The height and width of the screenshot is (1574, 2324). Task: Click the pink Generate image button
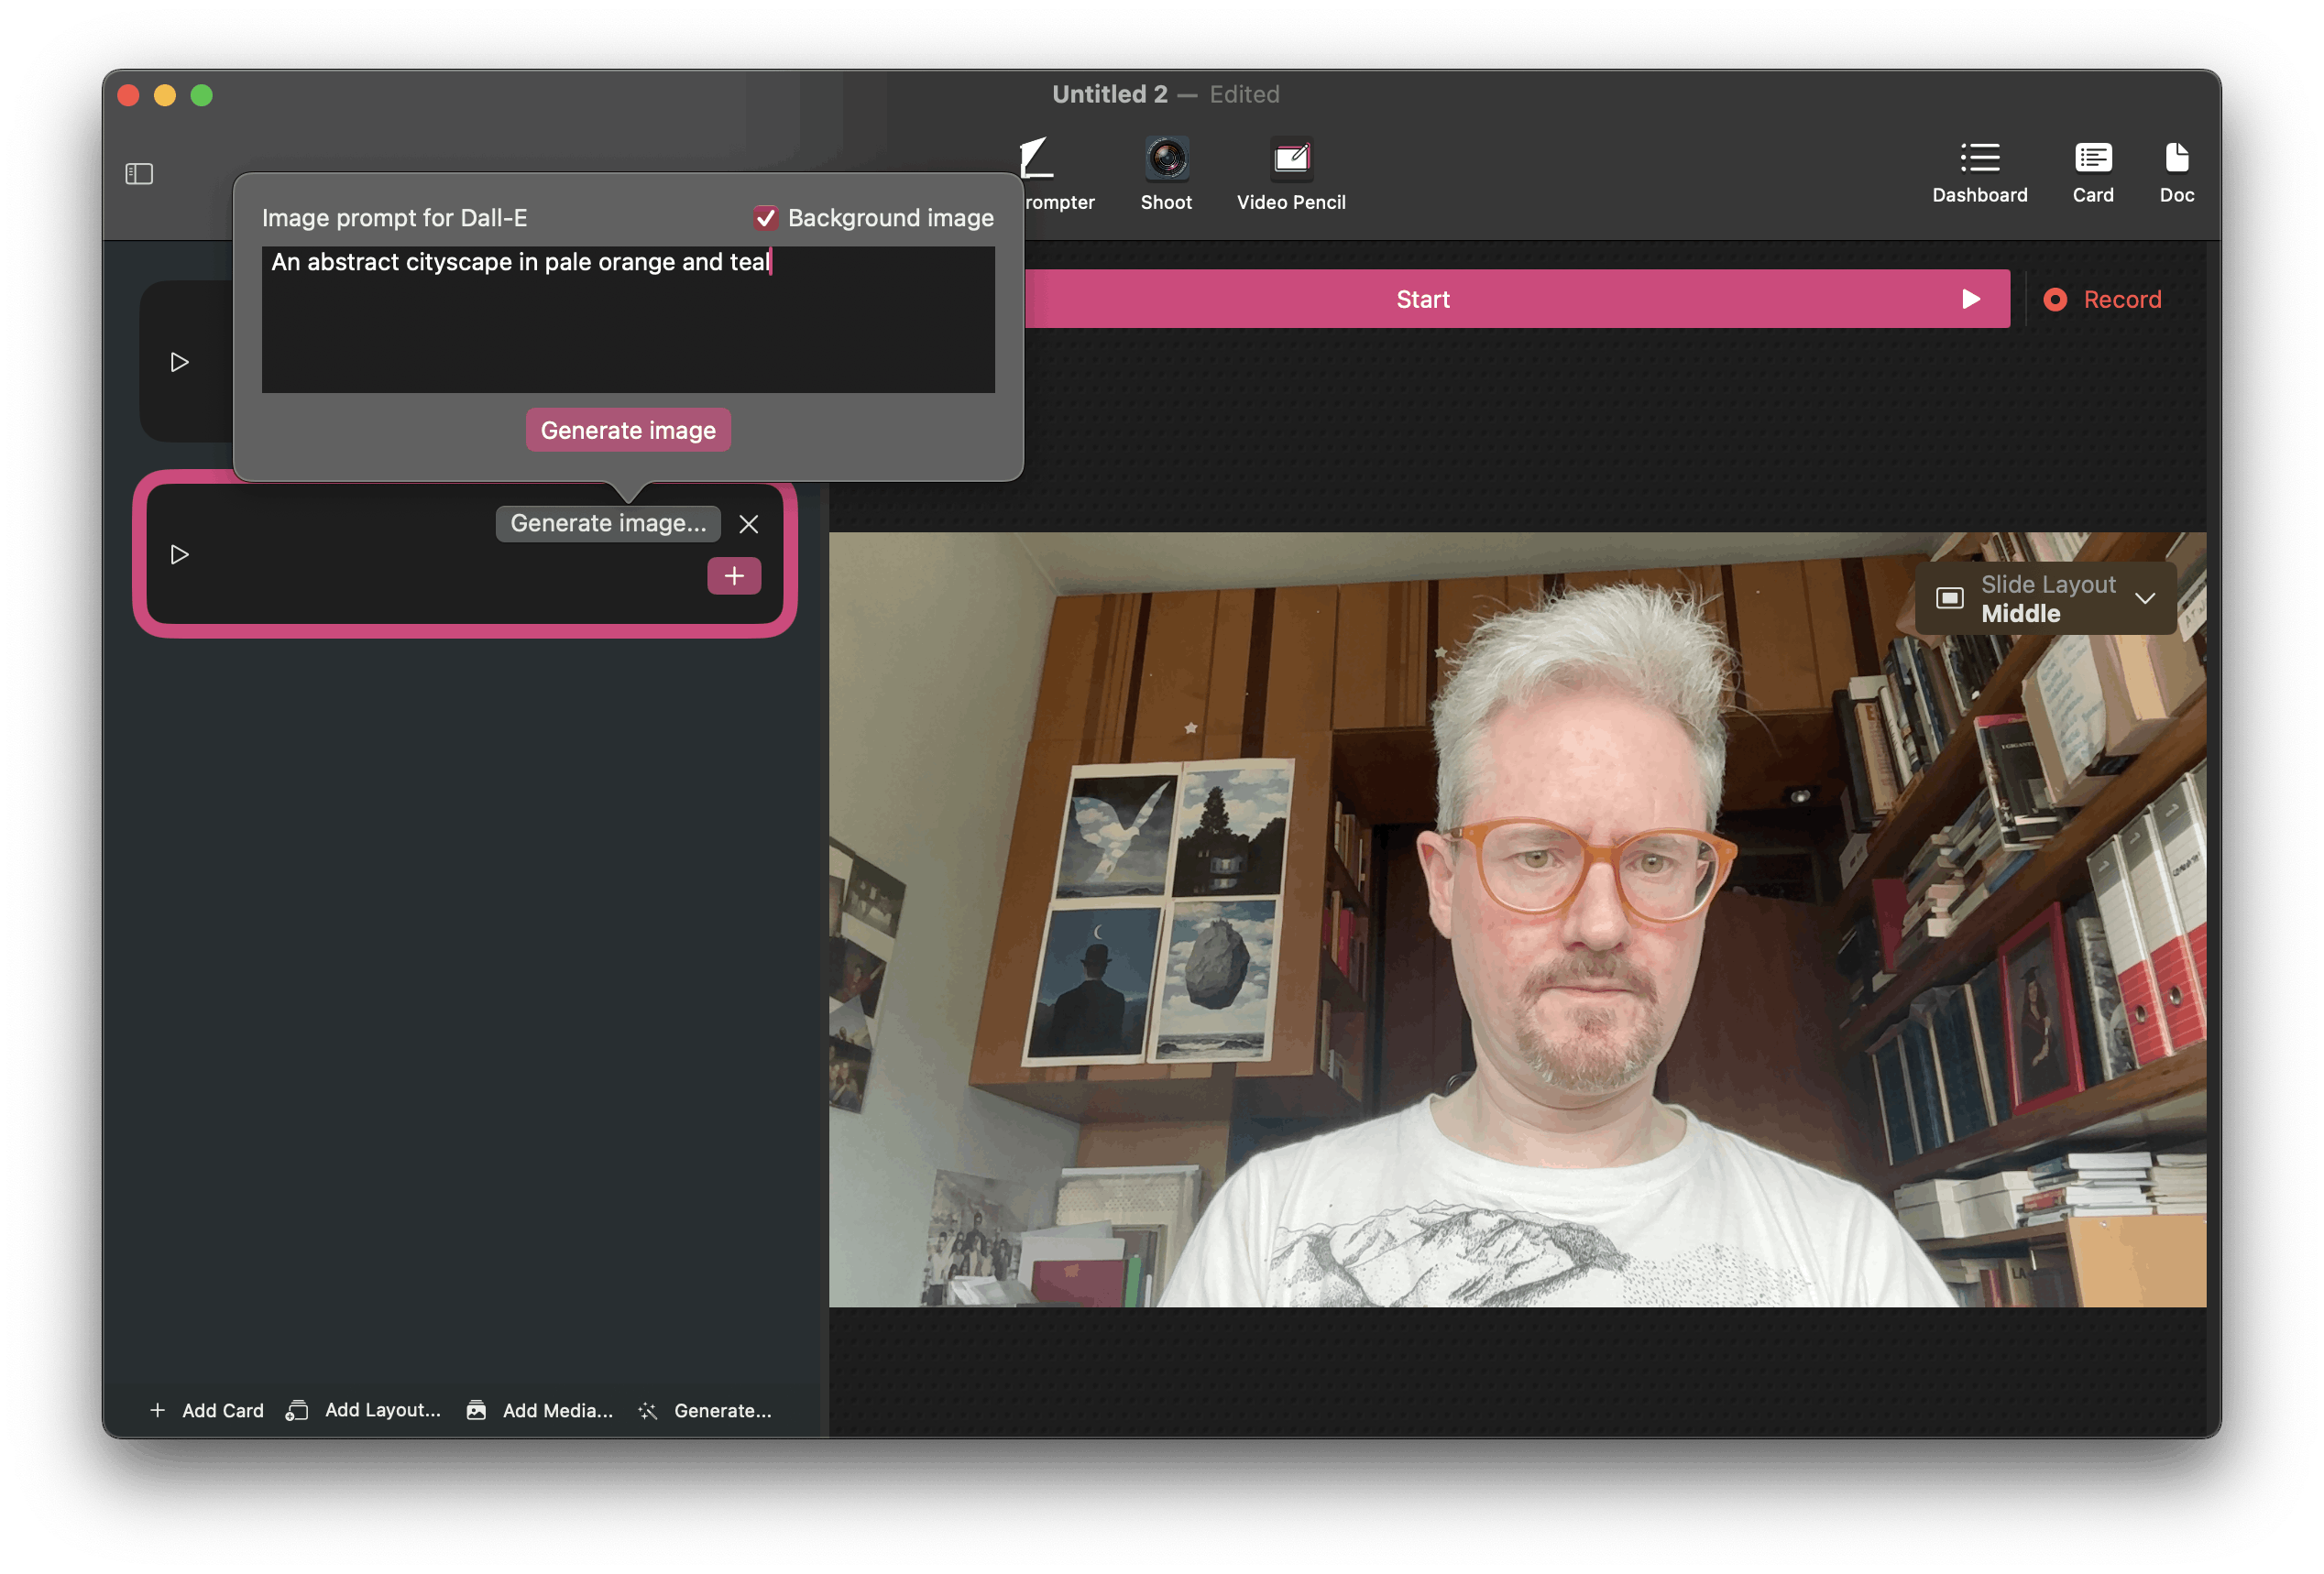[628, 430]
